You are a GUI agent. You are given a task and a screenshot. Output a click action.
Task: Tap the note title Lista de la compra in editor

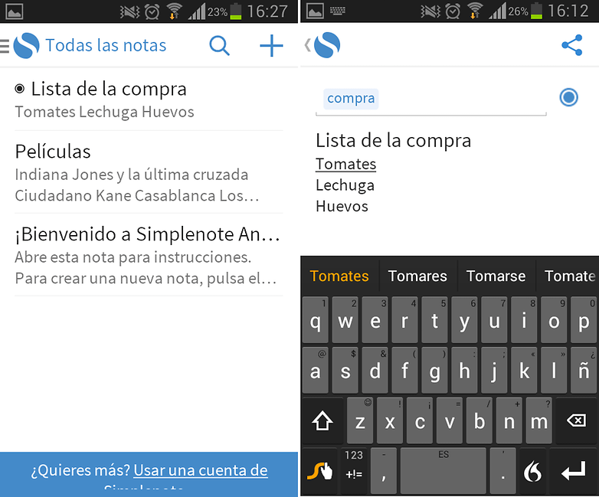coord(393,141)
